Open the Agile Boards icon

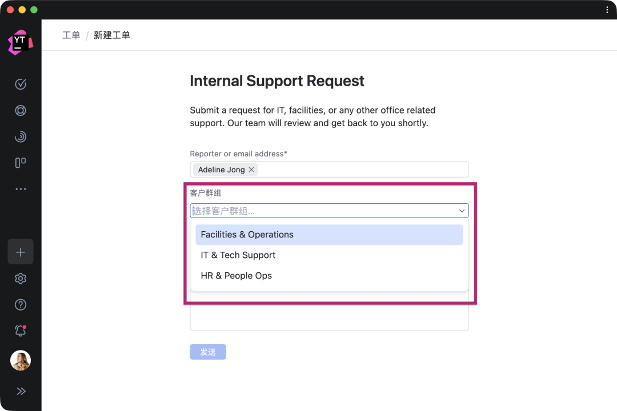pos(21,163)
